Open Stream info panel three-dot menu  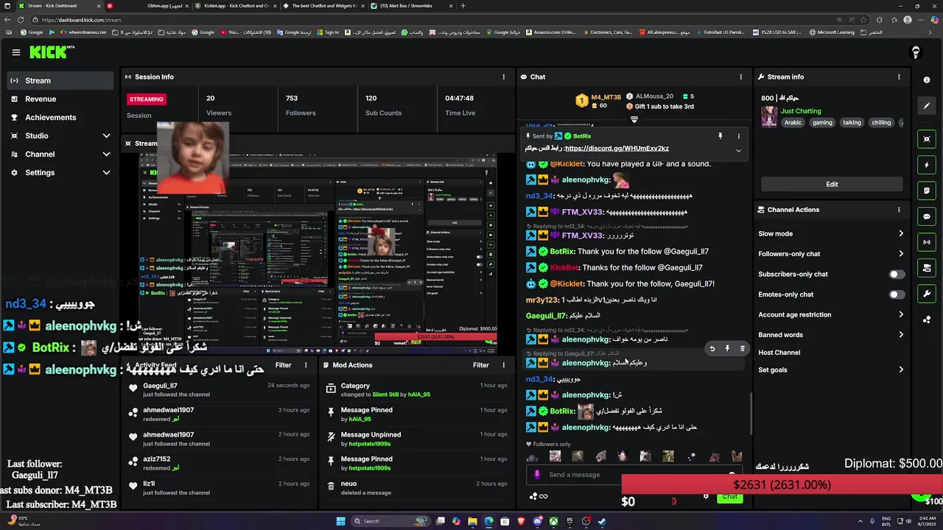pos(899,77)
